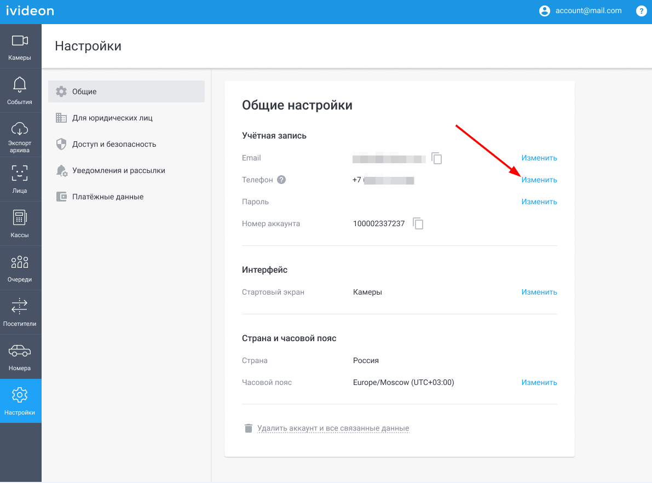Open the Посетители visitors section
The height and width of the screenshot is (483, 652).
20,313
